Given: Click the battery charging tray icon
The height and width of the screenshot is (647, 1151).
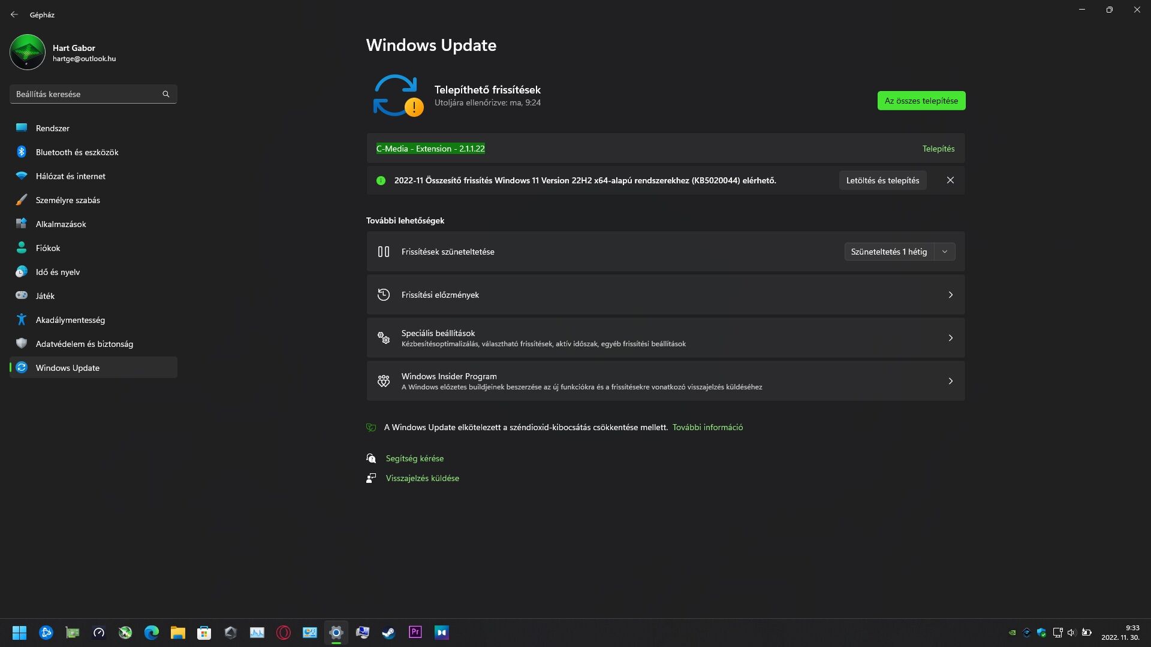Looking at the screenshot, I should pos(1086,633).
